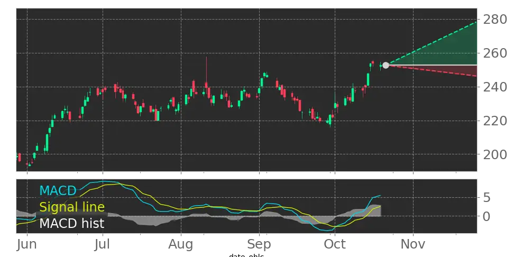Click the 220 price axis label
Screen dimensions: 514x257
(x=495, y=121)
